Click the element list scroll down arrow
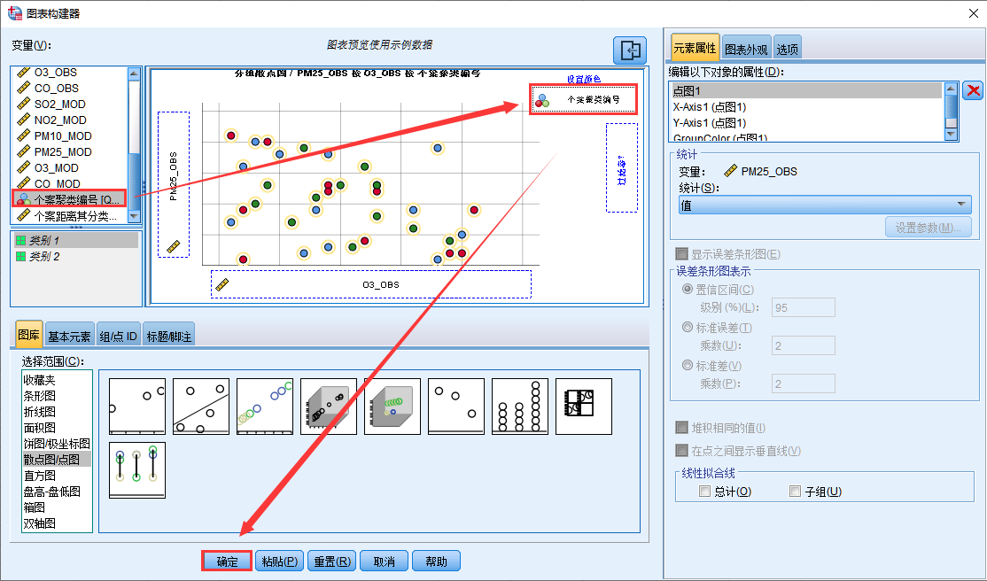 952,134
